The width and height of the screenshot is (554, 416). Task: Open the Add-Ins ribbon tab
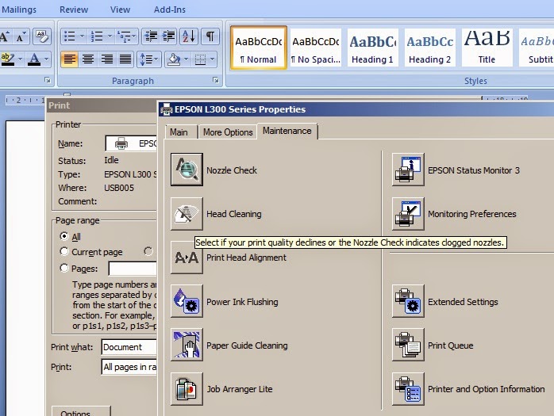(170, 10)
